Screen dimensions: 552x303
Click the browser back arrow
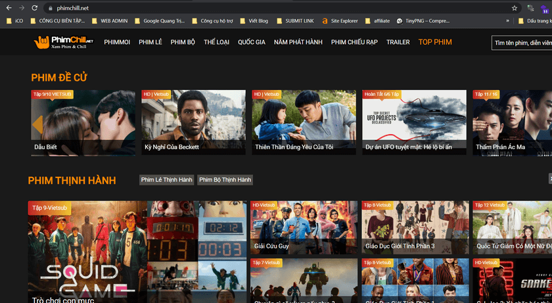click(9, 8)
